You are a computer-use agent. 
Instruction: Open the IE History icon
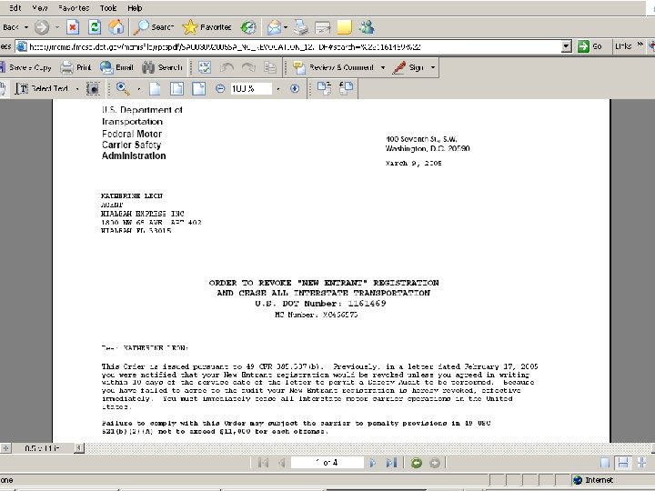point(248,27)
